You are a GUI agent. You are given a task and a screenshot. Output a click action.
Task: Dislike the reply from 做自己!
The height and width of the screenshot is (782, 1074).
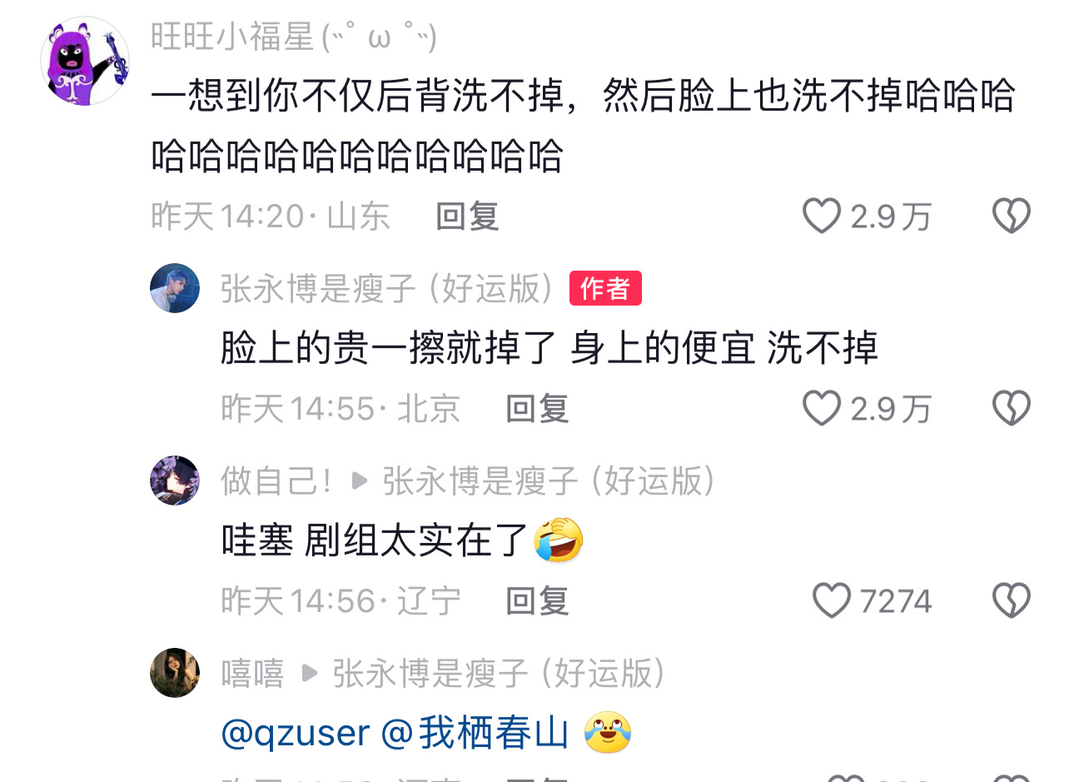[1012, 600]
